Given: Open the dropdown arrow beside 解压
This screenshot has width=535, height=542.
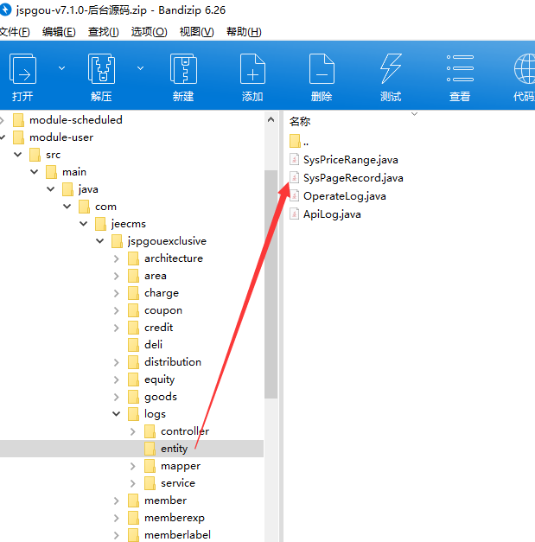Looking at the screenshot, I should coord(140,68).
